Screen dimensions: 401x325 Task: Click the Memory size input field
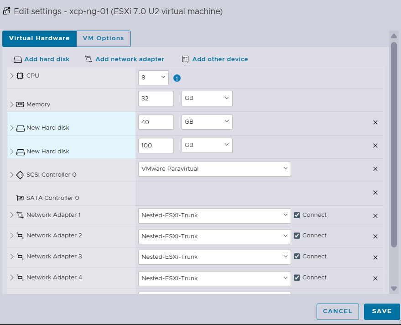coord(156,99)
